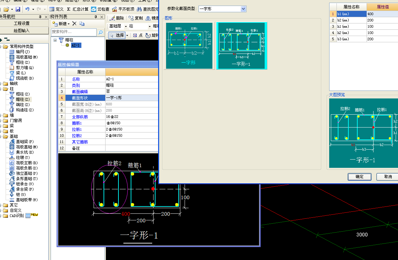The image size is (398, 260).
Task: Select 独立基础(P) in navigation tree
Action: tap(23, 173)
